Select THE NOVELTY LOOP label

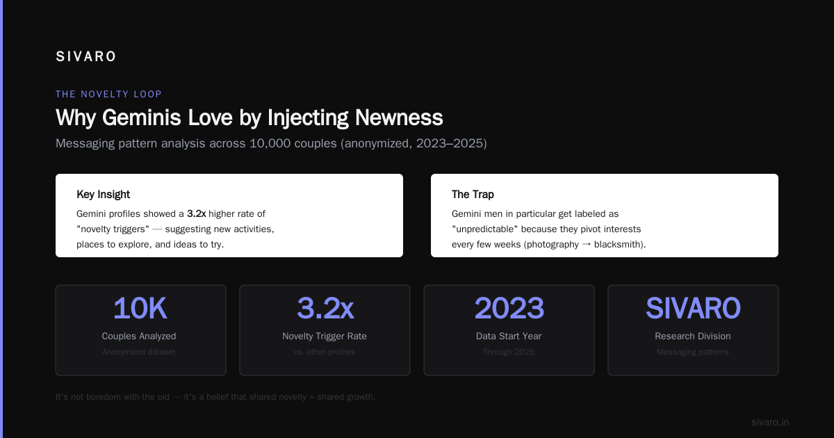coord(108,94)
